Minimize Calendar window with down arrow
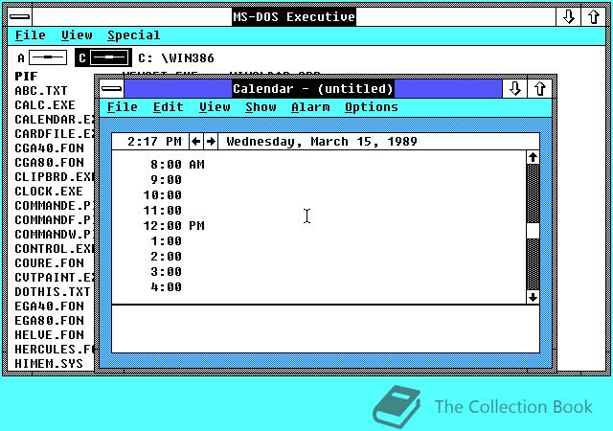 [515, 89]
